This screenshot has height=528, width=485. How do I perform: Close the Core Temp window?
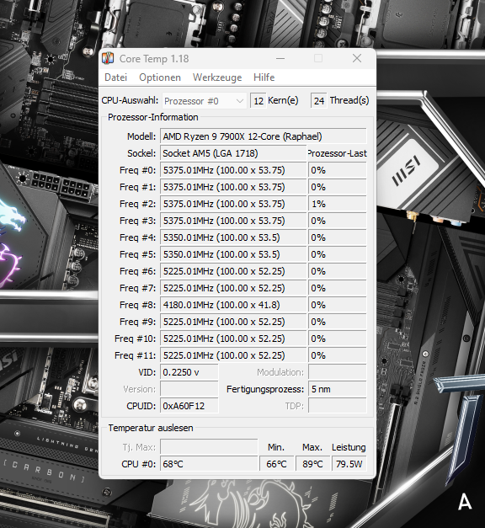[x=357, y=59]
